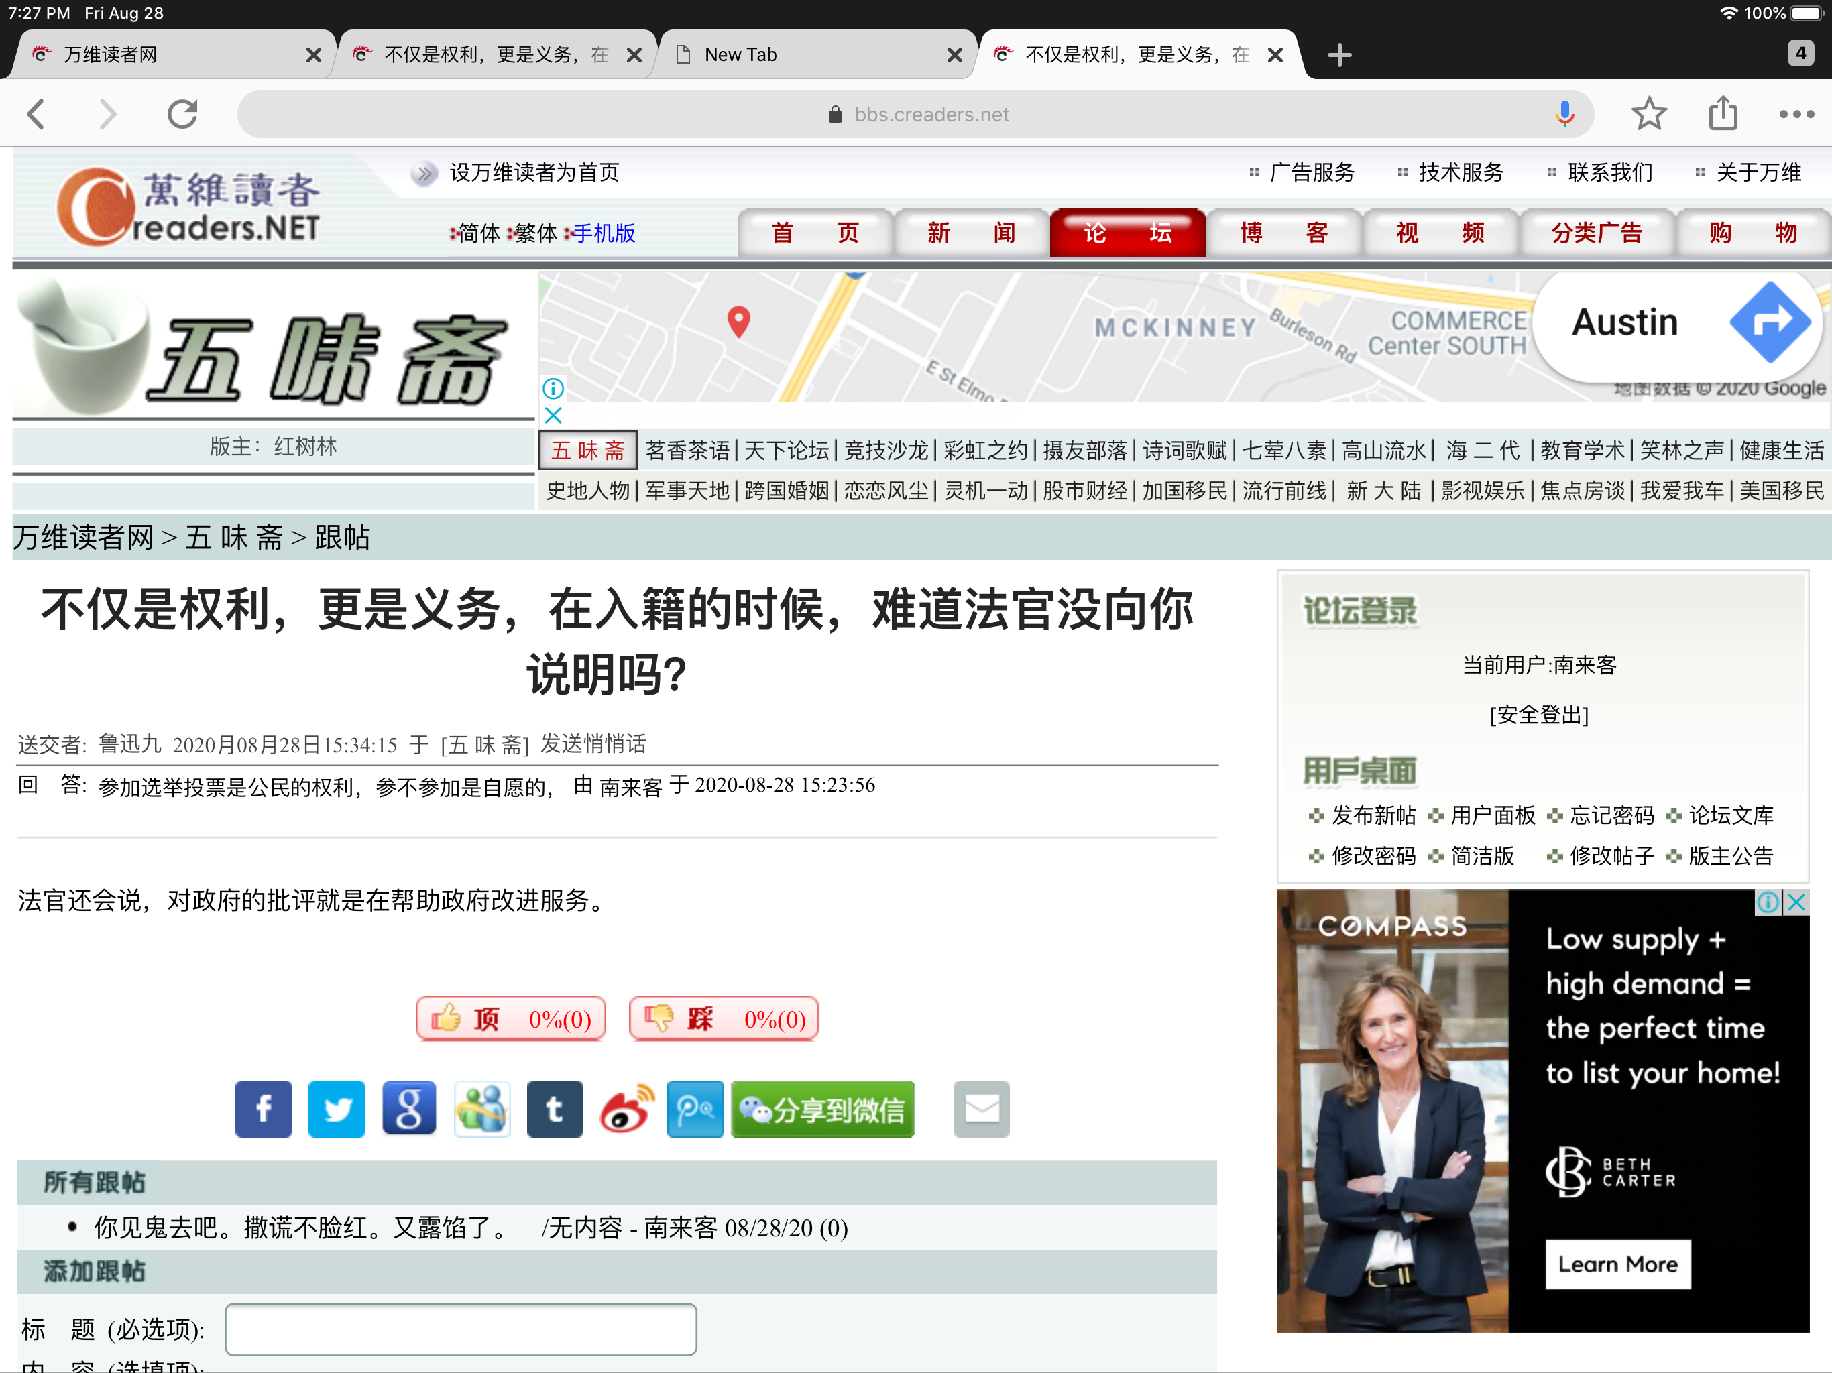The width and height of the screenshot is (1832, 1373).
Task: Open the browser share sheet
Action: (x=1723, y=113)
